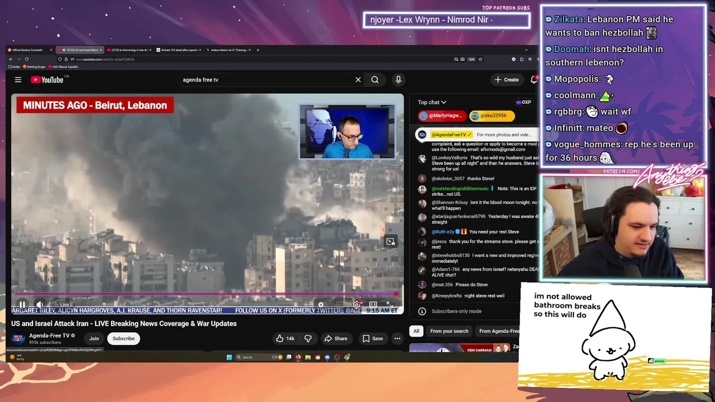Screen dimensions: 715x402
Task: Dislike the video
Action: pyautogui.click(x=308, y=338)
